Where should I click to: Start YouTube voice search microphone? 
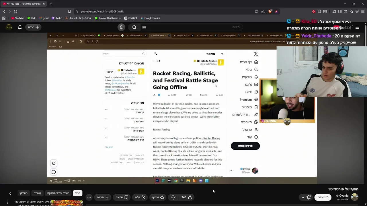[121, 27]
